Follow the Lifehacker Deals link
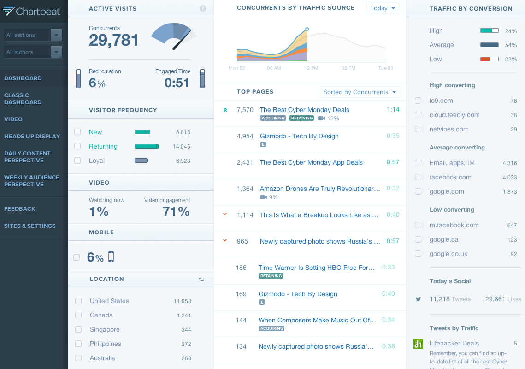 [x=454, y=343]
